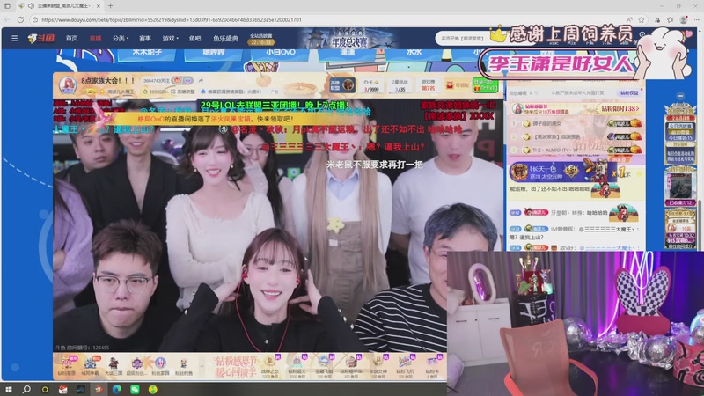Expand activity list with up chevron
The image size is (704, 396).
click(x=202, y=365)
